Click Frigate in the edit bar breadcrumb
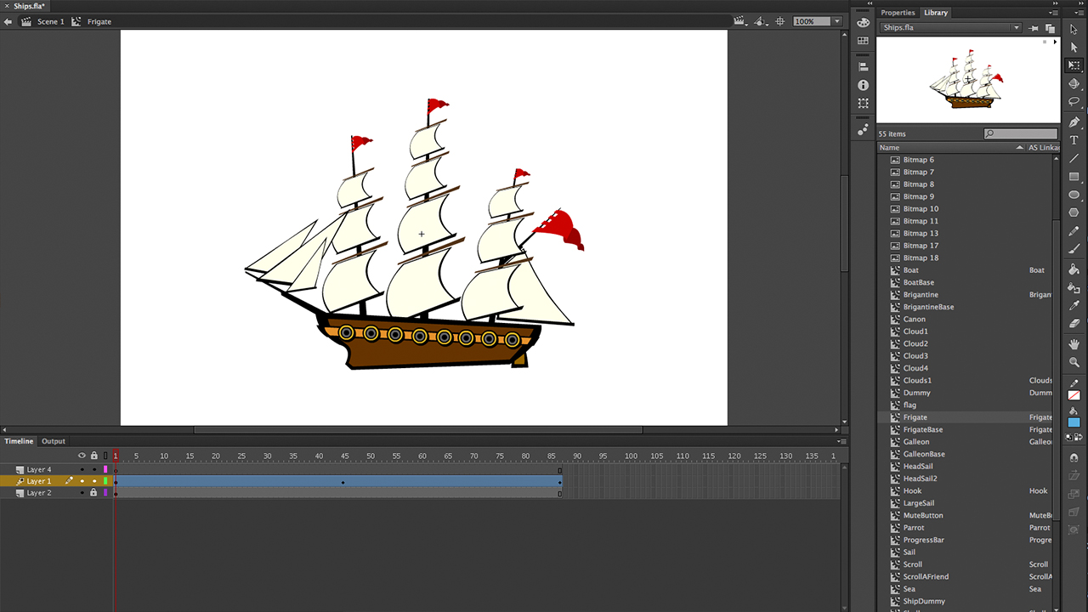 [x=99, y=21]
